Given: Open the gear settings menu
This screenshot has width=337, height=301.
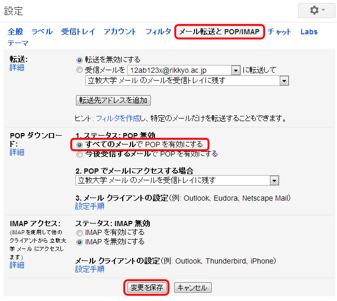Looking at the screenshot, I should coord(316,10).
